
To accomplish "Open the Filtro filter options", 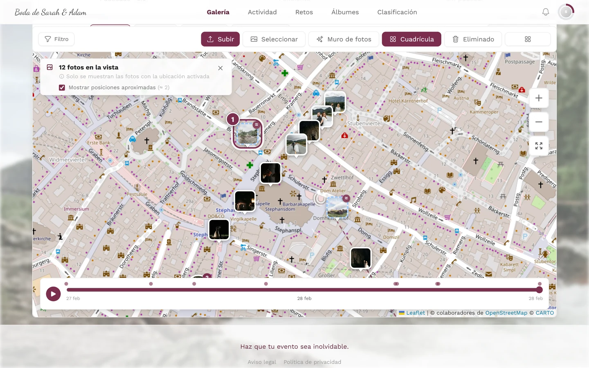I will click(56, 39).
